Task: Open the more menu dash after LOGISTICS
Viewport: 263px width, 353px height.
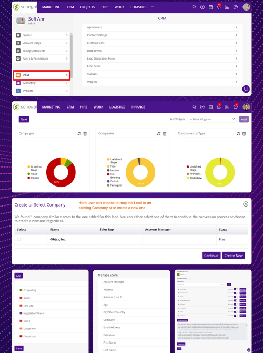Action: [153, 7]
